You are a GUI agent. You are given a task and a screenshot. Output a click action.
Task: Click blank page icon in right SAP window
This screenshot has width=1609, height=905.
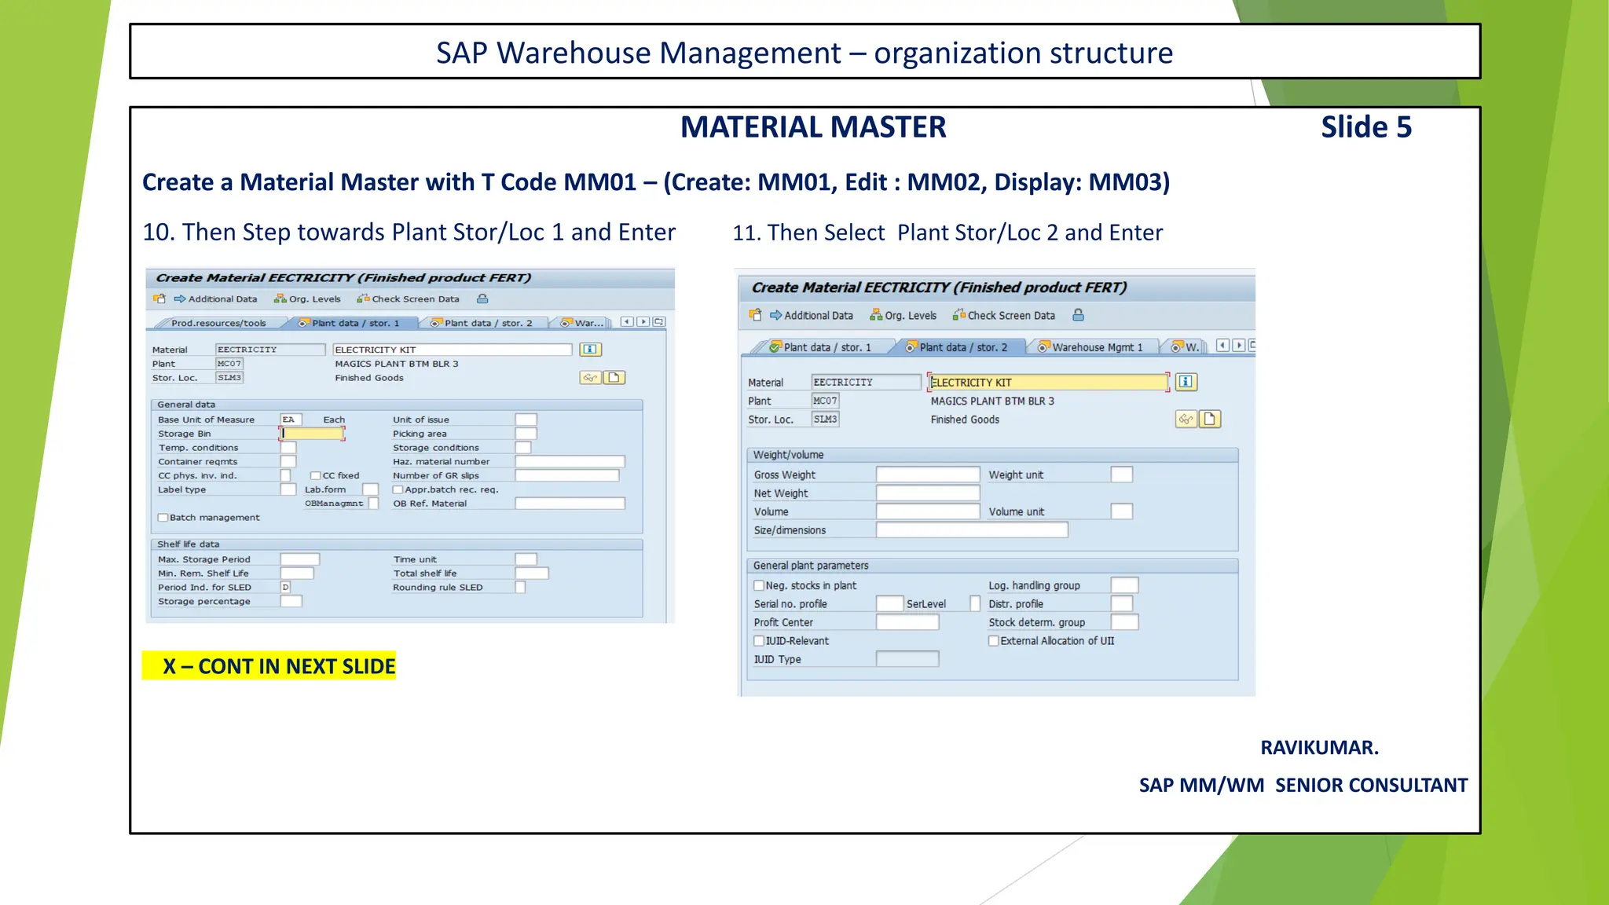click(x=1211, y=420)
